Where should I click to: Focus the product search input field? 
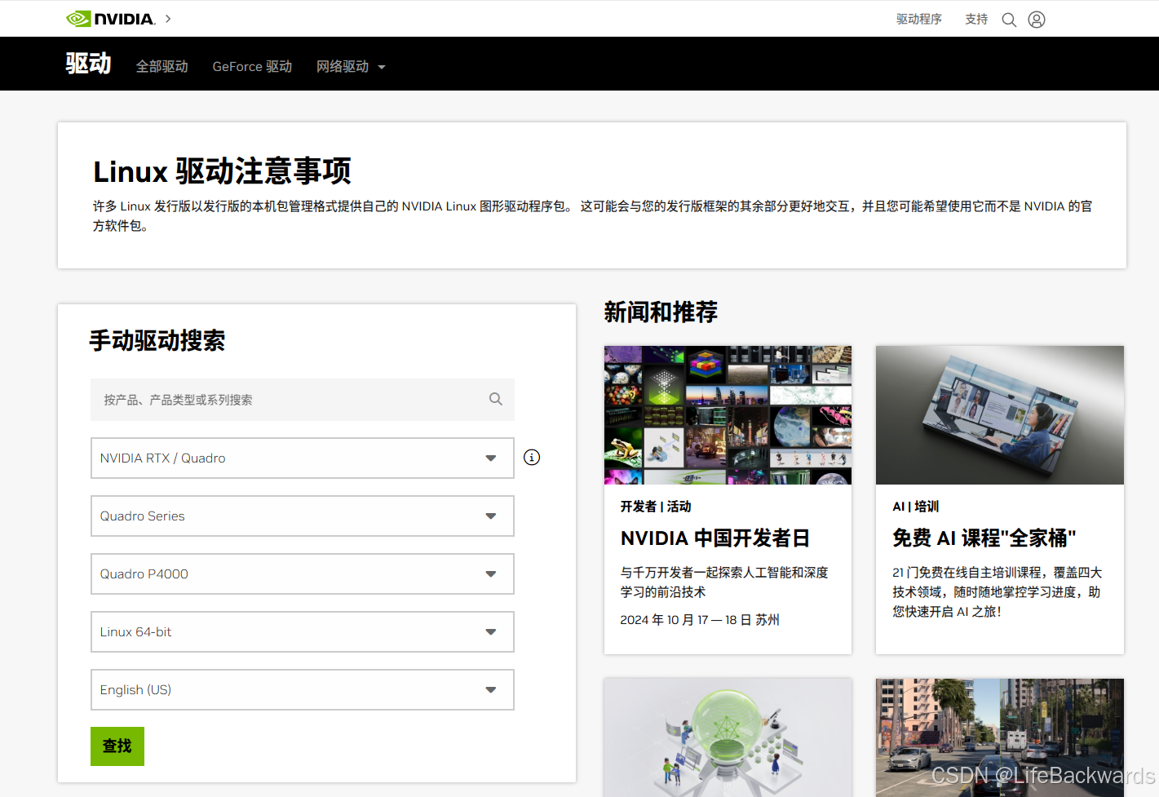pyautogui.click(x=303, y=400)
